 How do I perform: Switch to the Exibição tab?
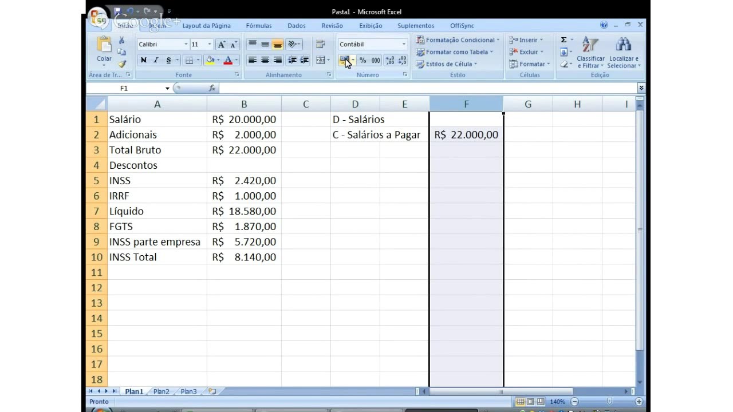coord(371,26)
